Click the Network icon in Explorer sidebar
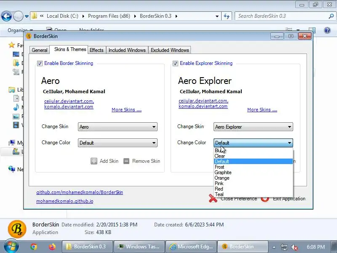The height and width of the screenshot is (253, 337). (x=12, y=169)
